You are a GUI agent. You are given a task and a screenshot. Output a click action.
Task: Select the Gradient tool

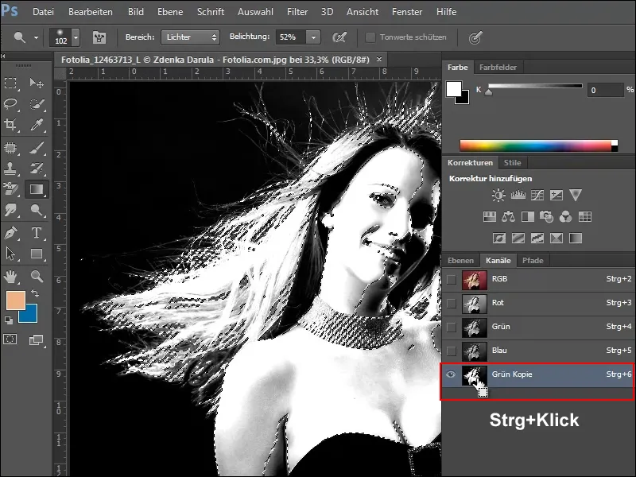[x=37, y=189]
